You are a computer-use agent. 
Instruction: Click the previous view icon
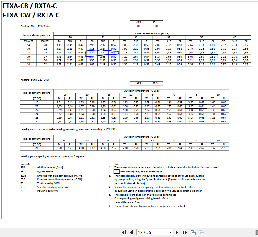tap(193, 233)
